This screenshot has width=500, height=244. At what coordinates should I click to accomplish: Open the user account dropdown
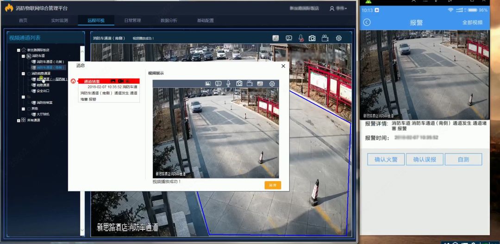(338, 8)
